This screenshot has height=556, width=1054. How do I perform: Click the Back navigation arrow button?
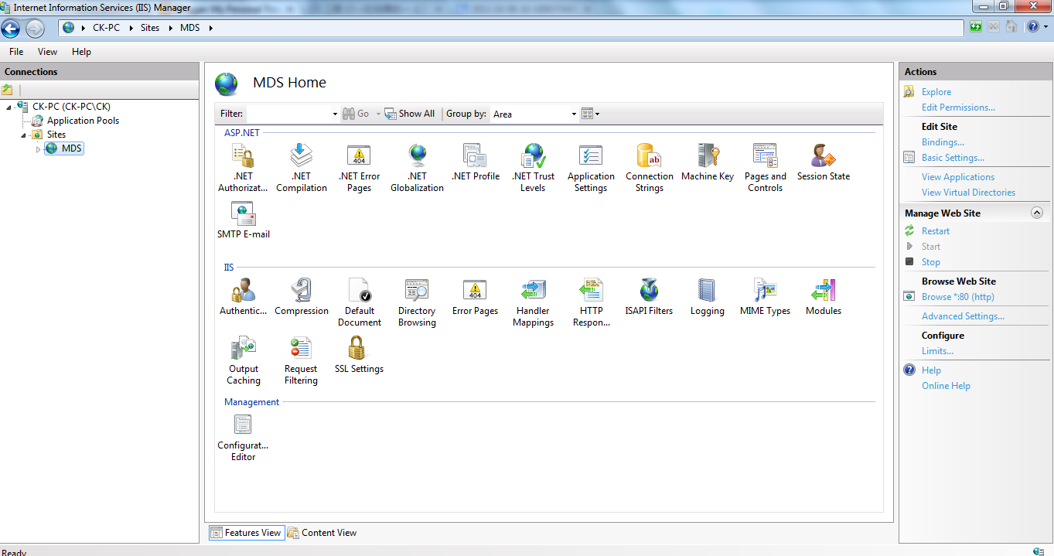pyautogui.click(x=11, y=29)
